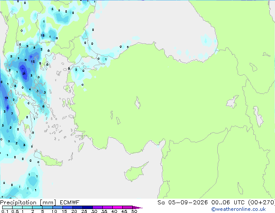275x213 pixels.
Task: Click the (00+270) forecast hour label
Action: pyautogui.click(x=262, y=203)
